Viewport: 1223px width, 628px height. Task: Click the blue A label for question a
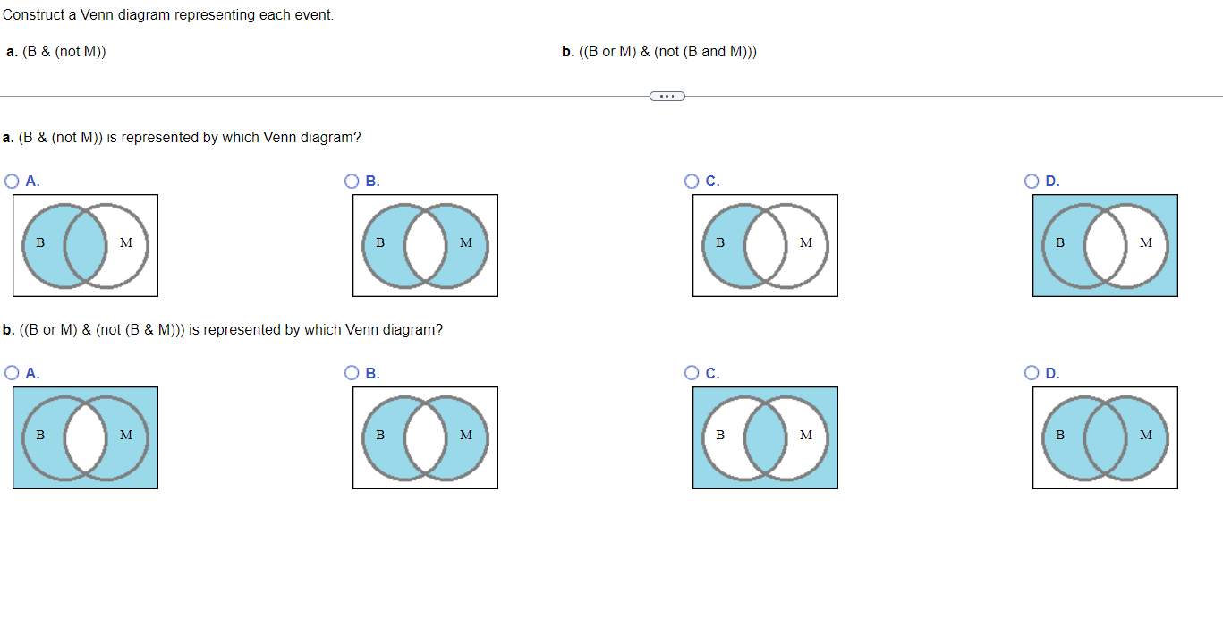click(x=32, y=181)
